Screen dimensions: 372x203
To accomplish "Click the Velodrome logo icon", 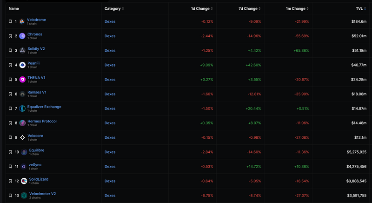I will [22, 21].
